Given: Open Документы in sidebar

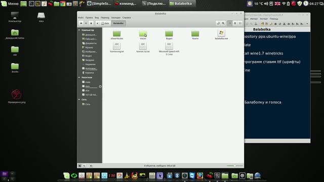Looking at the screenshot, I should point(89,43).
